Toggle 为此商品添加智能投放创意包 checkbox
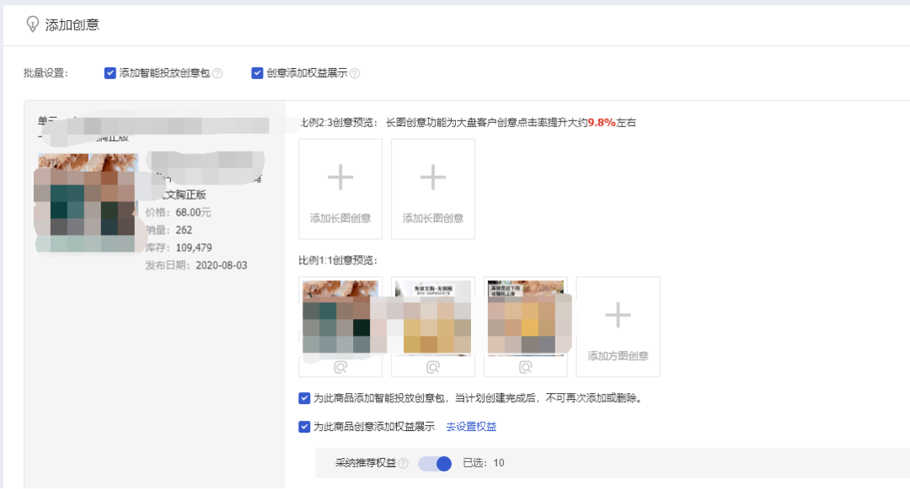The image size is (910, 489). coord(304,398)
